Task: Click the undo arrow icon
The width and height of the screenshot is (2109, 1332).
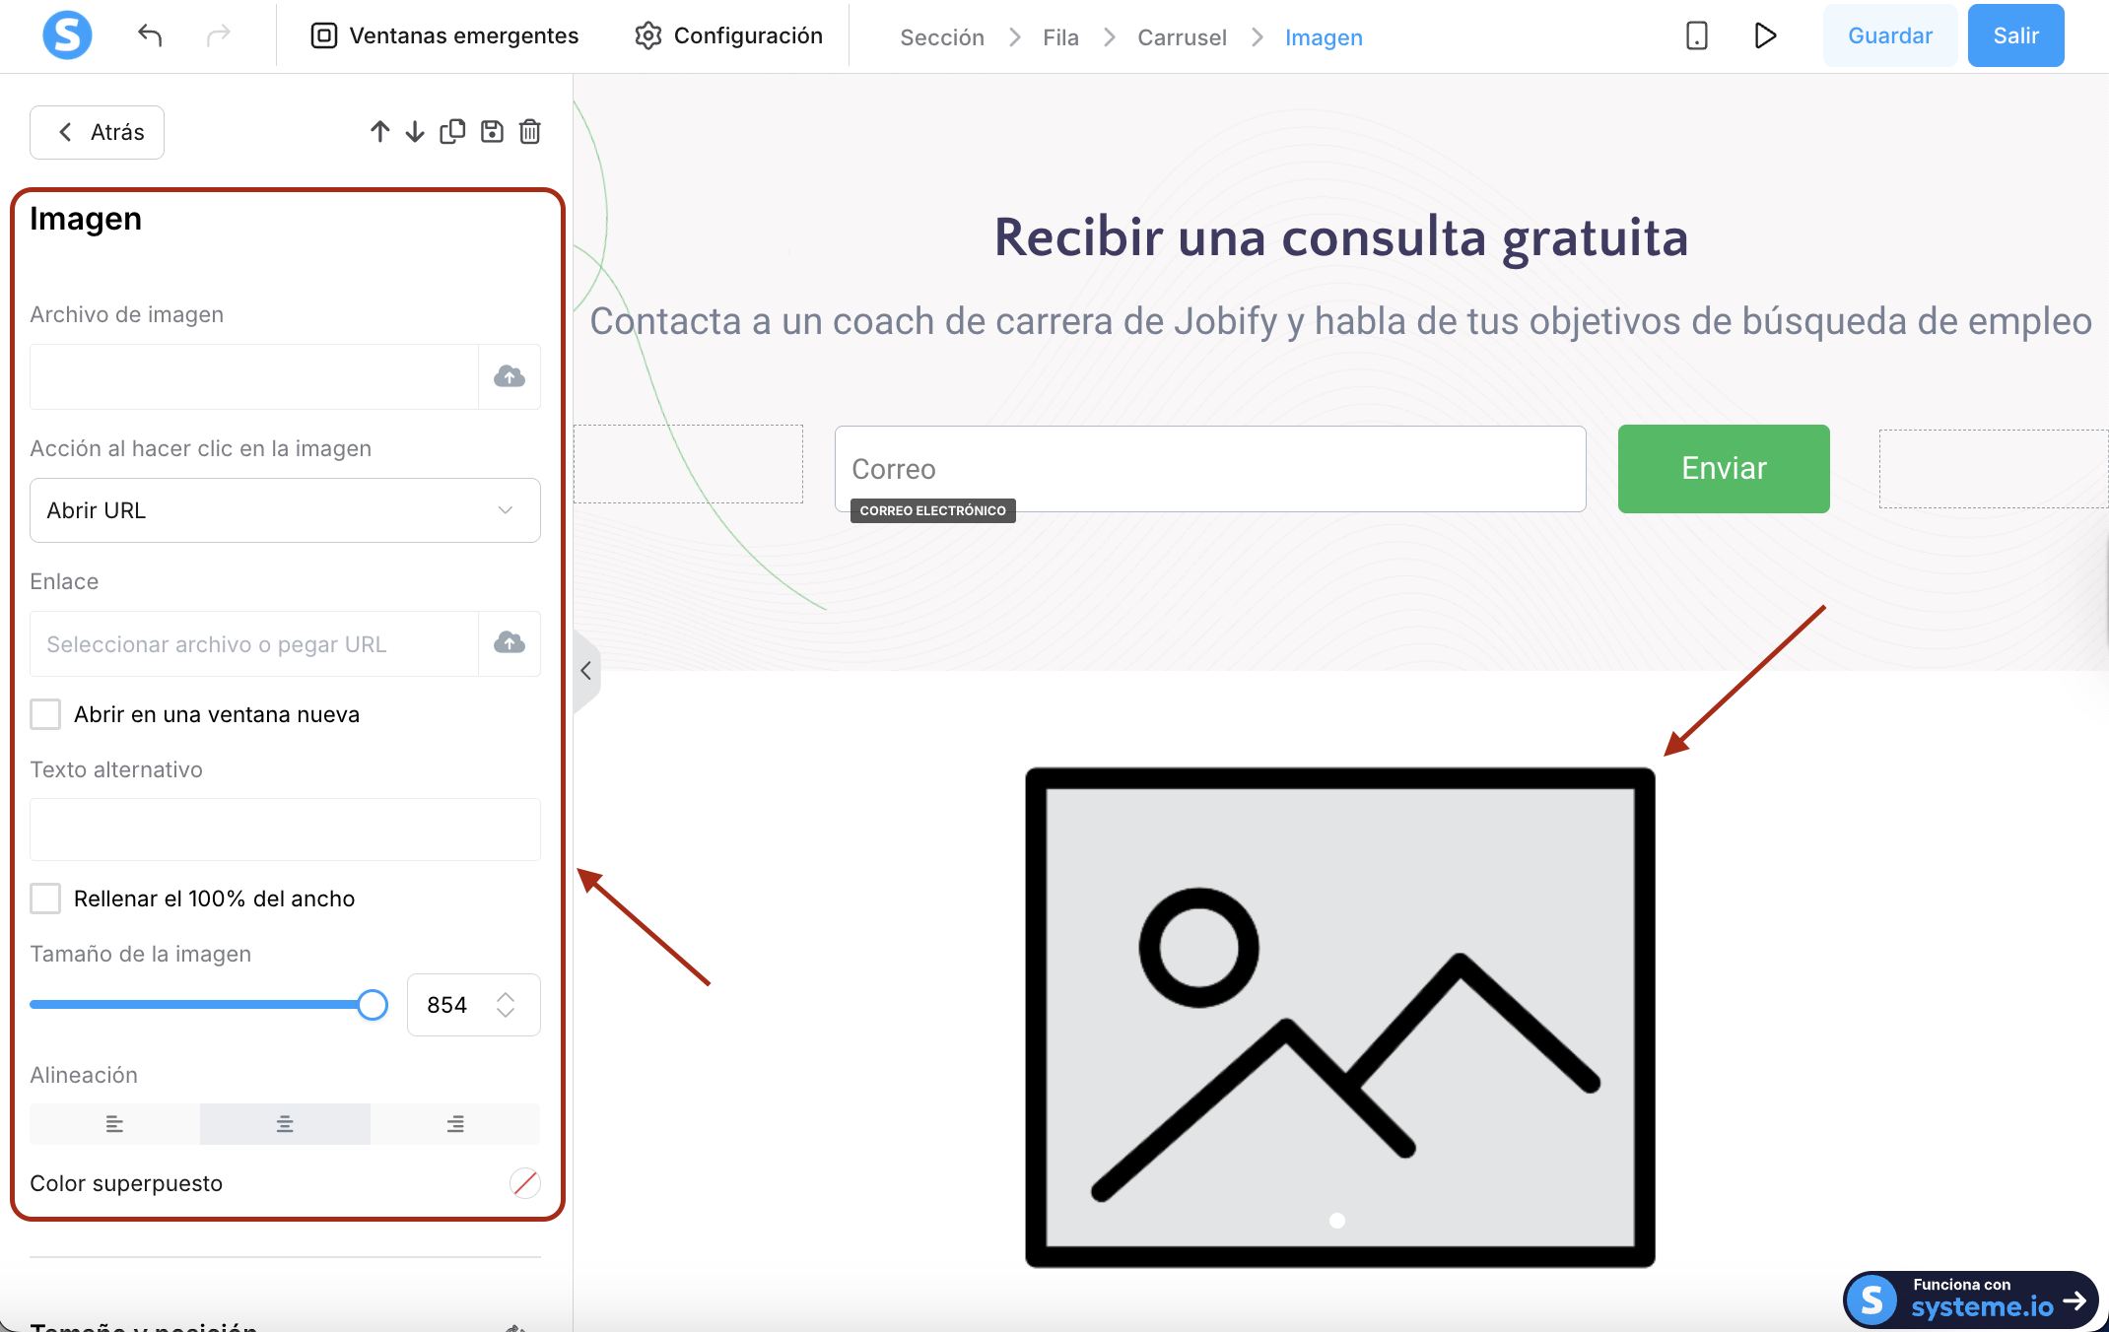Action: (x=150, y=36)
